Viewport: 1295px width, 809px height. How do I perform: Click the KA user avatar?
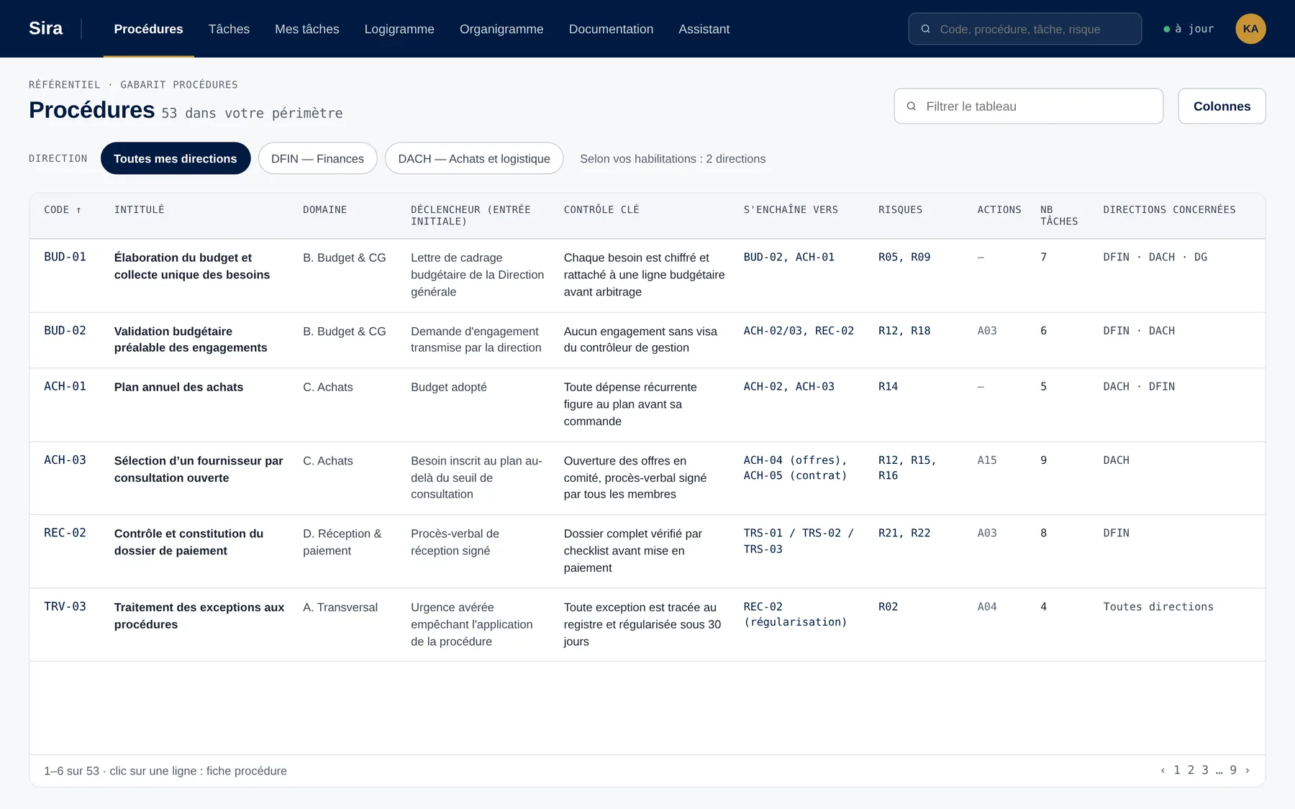point(1250,29)
